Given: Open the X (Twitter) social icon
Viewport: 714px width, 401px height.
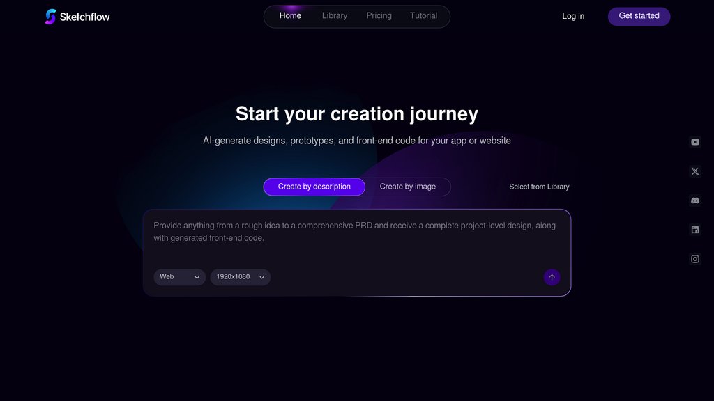Looking at the screenshot, I should coord(695,171).
